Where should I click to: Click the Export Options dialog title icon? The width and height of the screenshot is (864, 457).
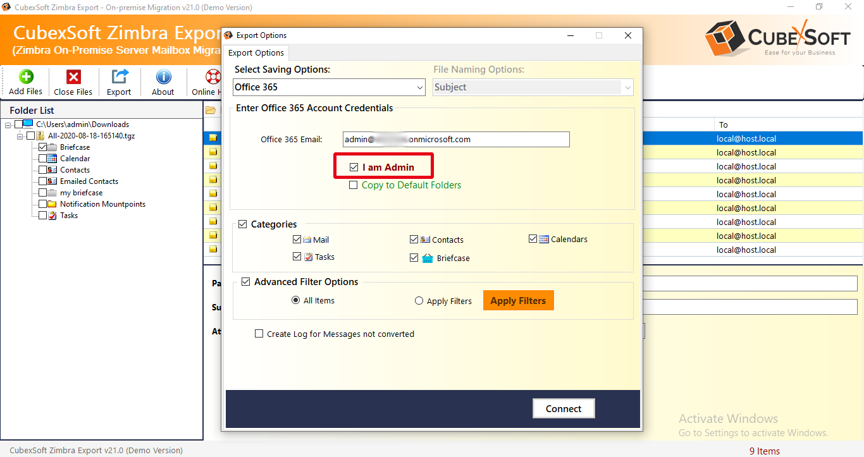229,35
